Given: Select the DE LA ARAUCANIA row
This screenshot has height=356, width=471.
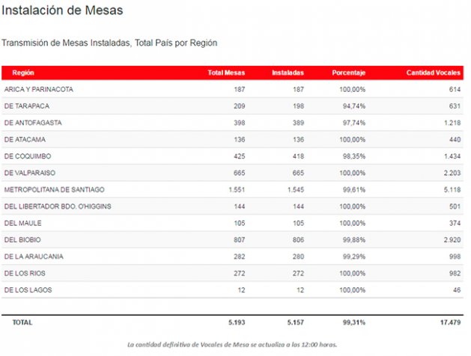Looking at the screenshot, I should pos(34,256).
